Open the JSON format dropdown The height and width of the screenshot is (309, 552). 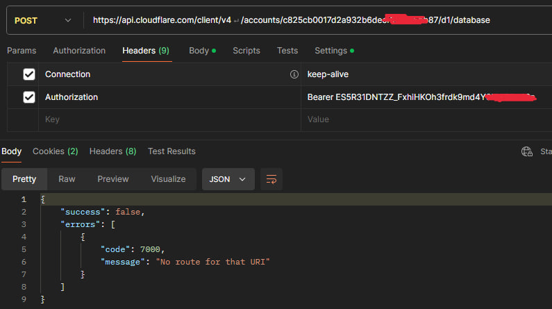228,179
